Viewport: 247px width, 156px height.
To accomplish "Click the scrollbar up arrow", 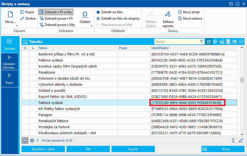I will pyautogui.click(x=242, y=47).
